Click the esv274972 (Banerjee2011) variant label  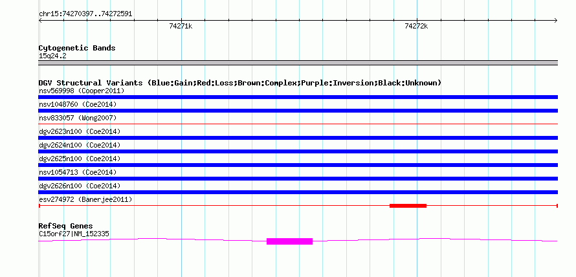click(85, 199)
